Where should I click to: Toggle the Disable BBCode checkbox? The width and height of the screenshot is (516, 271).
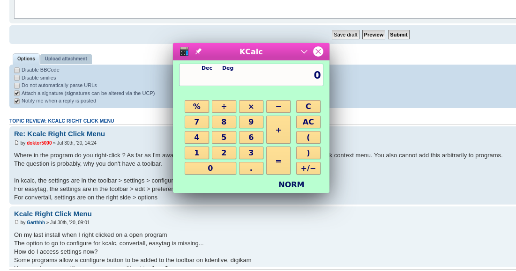click(17, 70)
